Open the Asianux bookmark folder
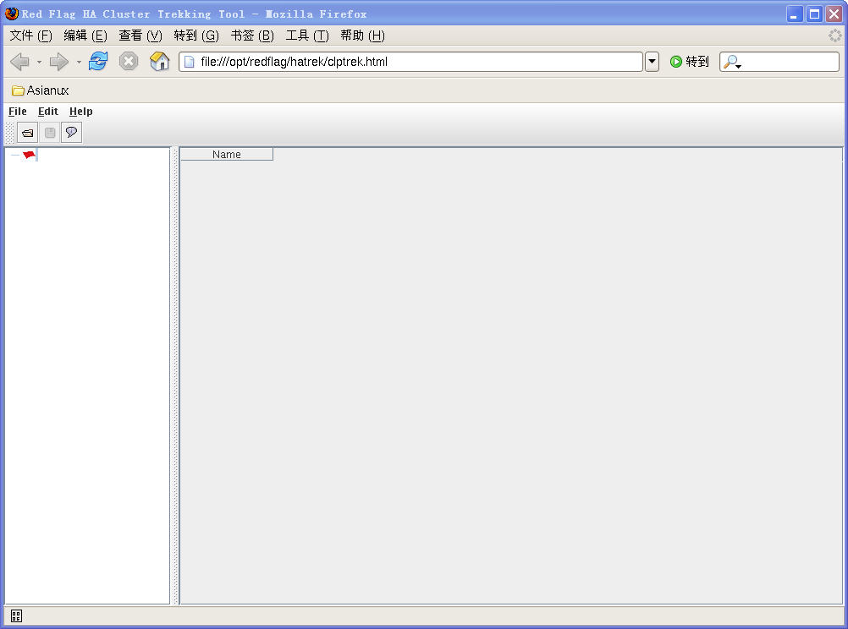The image size is (848, 629). [x=41, y=90]
